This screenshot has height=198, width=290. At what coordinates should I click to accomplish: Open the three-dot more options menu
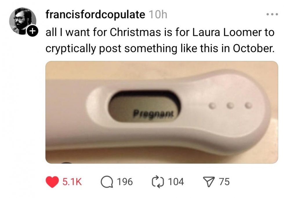[272, 14]
